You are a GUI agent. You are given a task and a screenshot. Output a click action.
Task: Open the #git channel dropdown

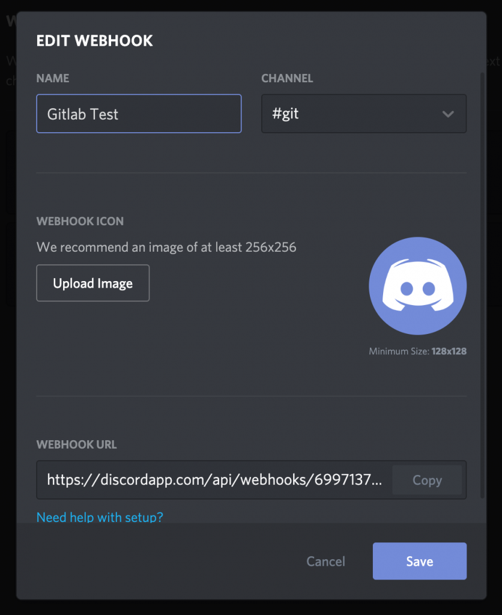click(x=363, y=114)
